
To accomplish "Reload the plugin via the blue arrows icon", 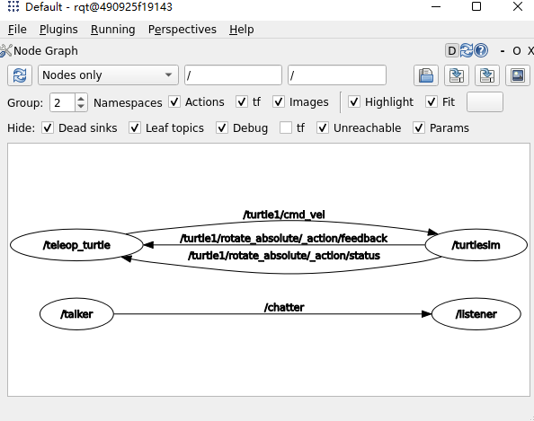I will 467,50.
